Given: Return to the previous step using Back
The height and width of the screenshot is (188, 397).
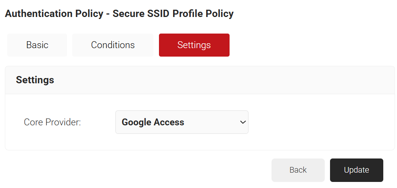Looking at the screenshot, I should click(298, 170).
